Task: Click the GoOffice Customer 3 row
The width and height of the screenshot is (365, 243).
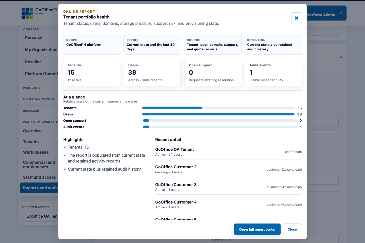Action: click(x=228, y=187)
